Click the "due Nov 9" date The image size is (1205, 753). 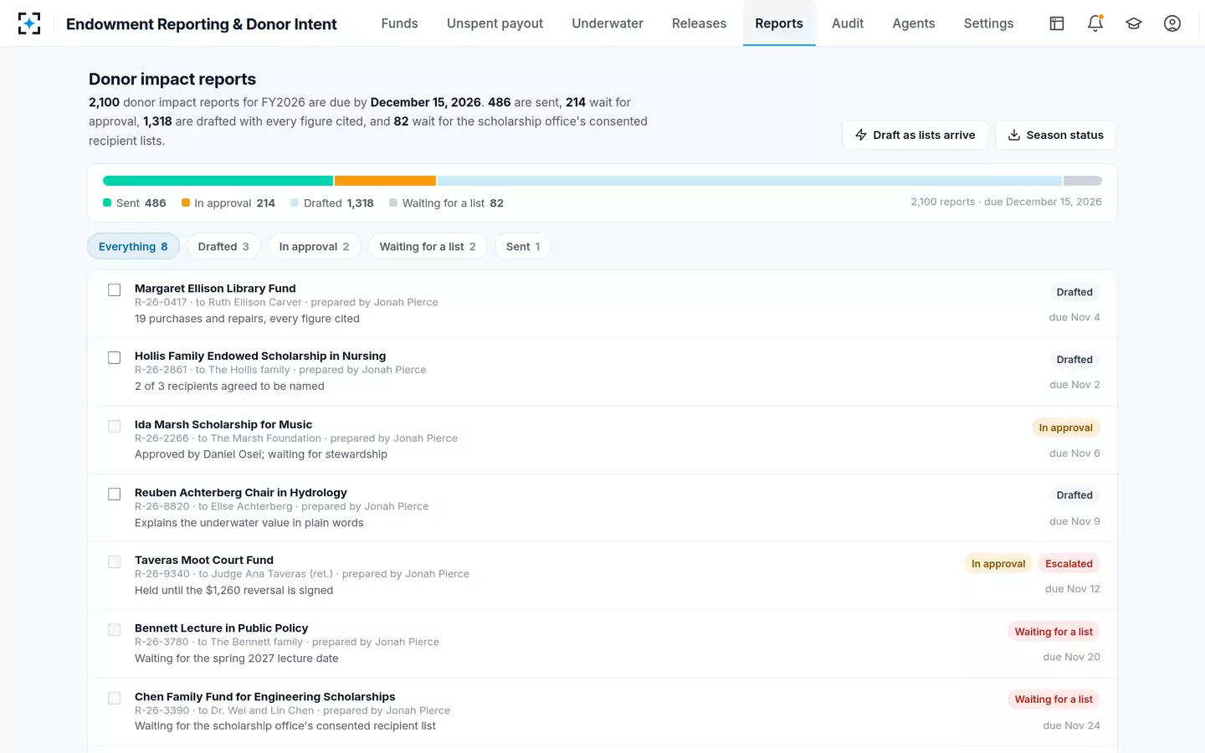(x=1074, y=521)
